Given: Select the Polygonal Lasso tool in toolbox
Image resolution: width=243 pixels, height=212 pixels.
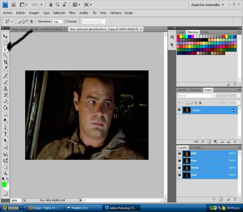Looking at the screenshot, I should (x=5, y=49).
